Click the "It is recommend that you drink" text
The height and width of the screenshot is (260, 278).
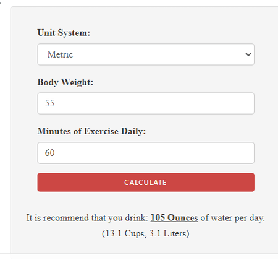click(x=86, y=218)
